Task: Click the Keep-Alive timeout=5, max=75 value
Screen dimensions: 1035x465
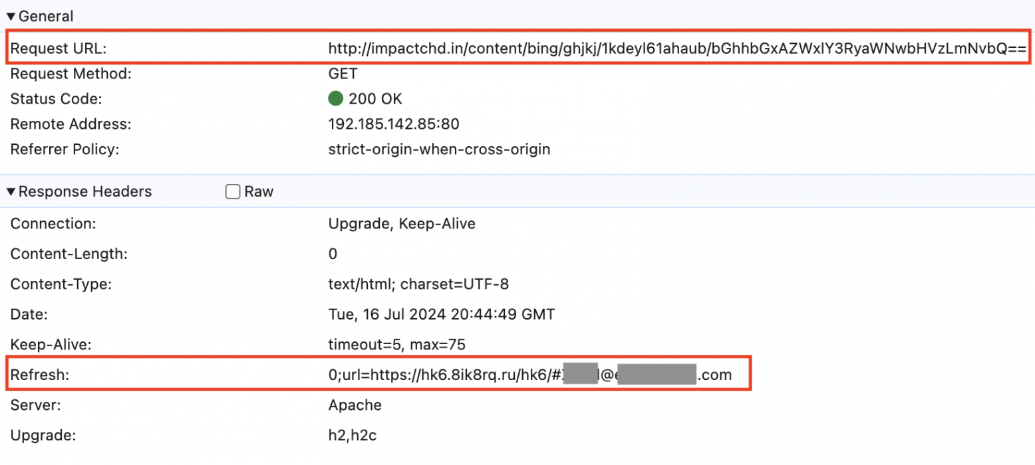Action: (396, 344)
